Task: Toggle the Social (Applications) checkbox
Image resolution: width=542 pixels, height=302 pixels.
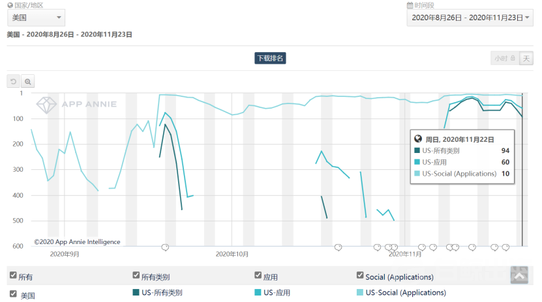Action: (360, 275)
